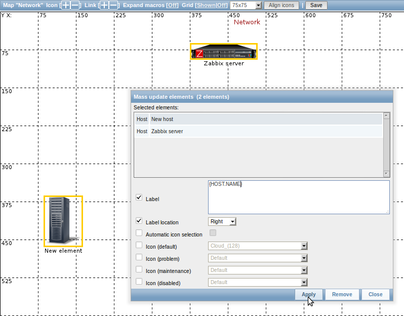Click the Grid Shown link
404x316 pixels.
point(206,5)
